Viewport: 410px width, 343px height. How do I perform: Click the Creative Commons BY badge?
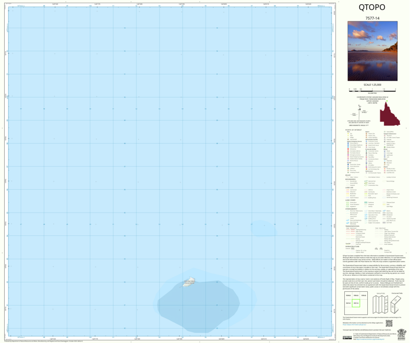pyautogui.click(x=347, y=338)
